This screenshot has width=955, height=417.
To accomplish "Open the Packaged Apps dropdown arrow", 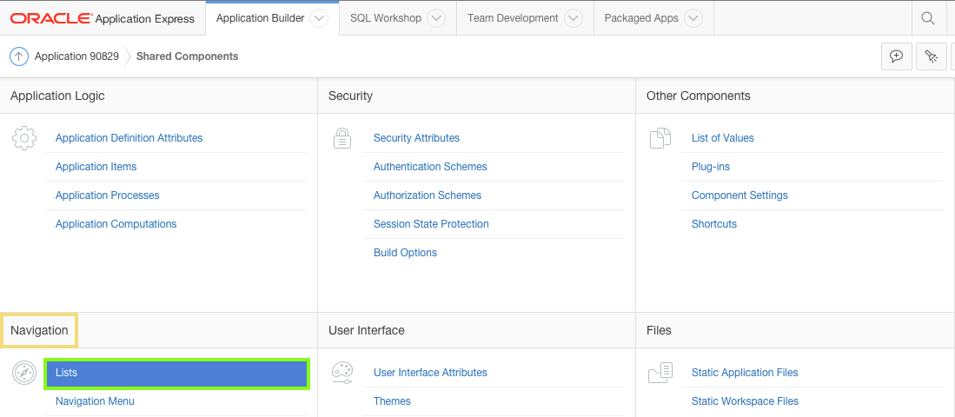I will (x=693, y=18).
